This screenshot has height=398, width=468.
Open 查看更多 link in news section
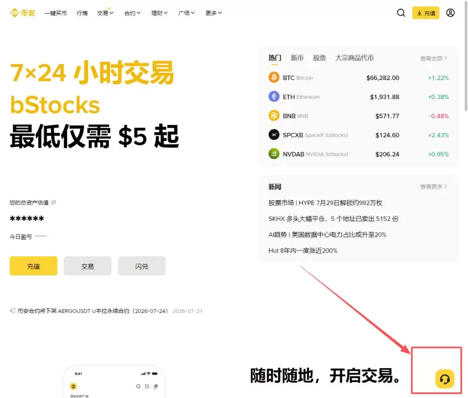click(x=433, y=187)
